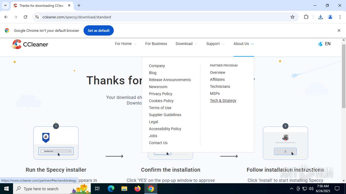Open Supplier Guidelines link
The height and width of the screenshot is (194, 346).
coord(165,115)
